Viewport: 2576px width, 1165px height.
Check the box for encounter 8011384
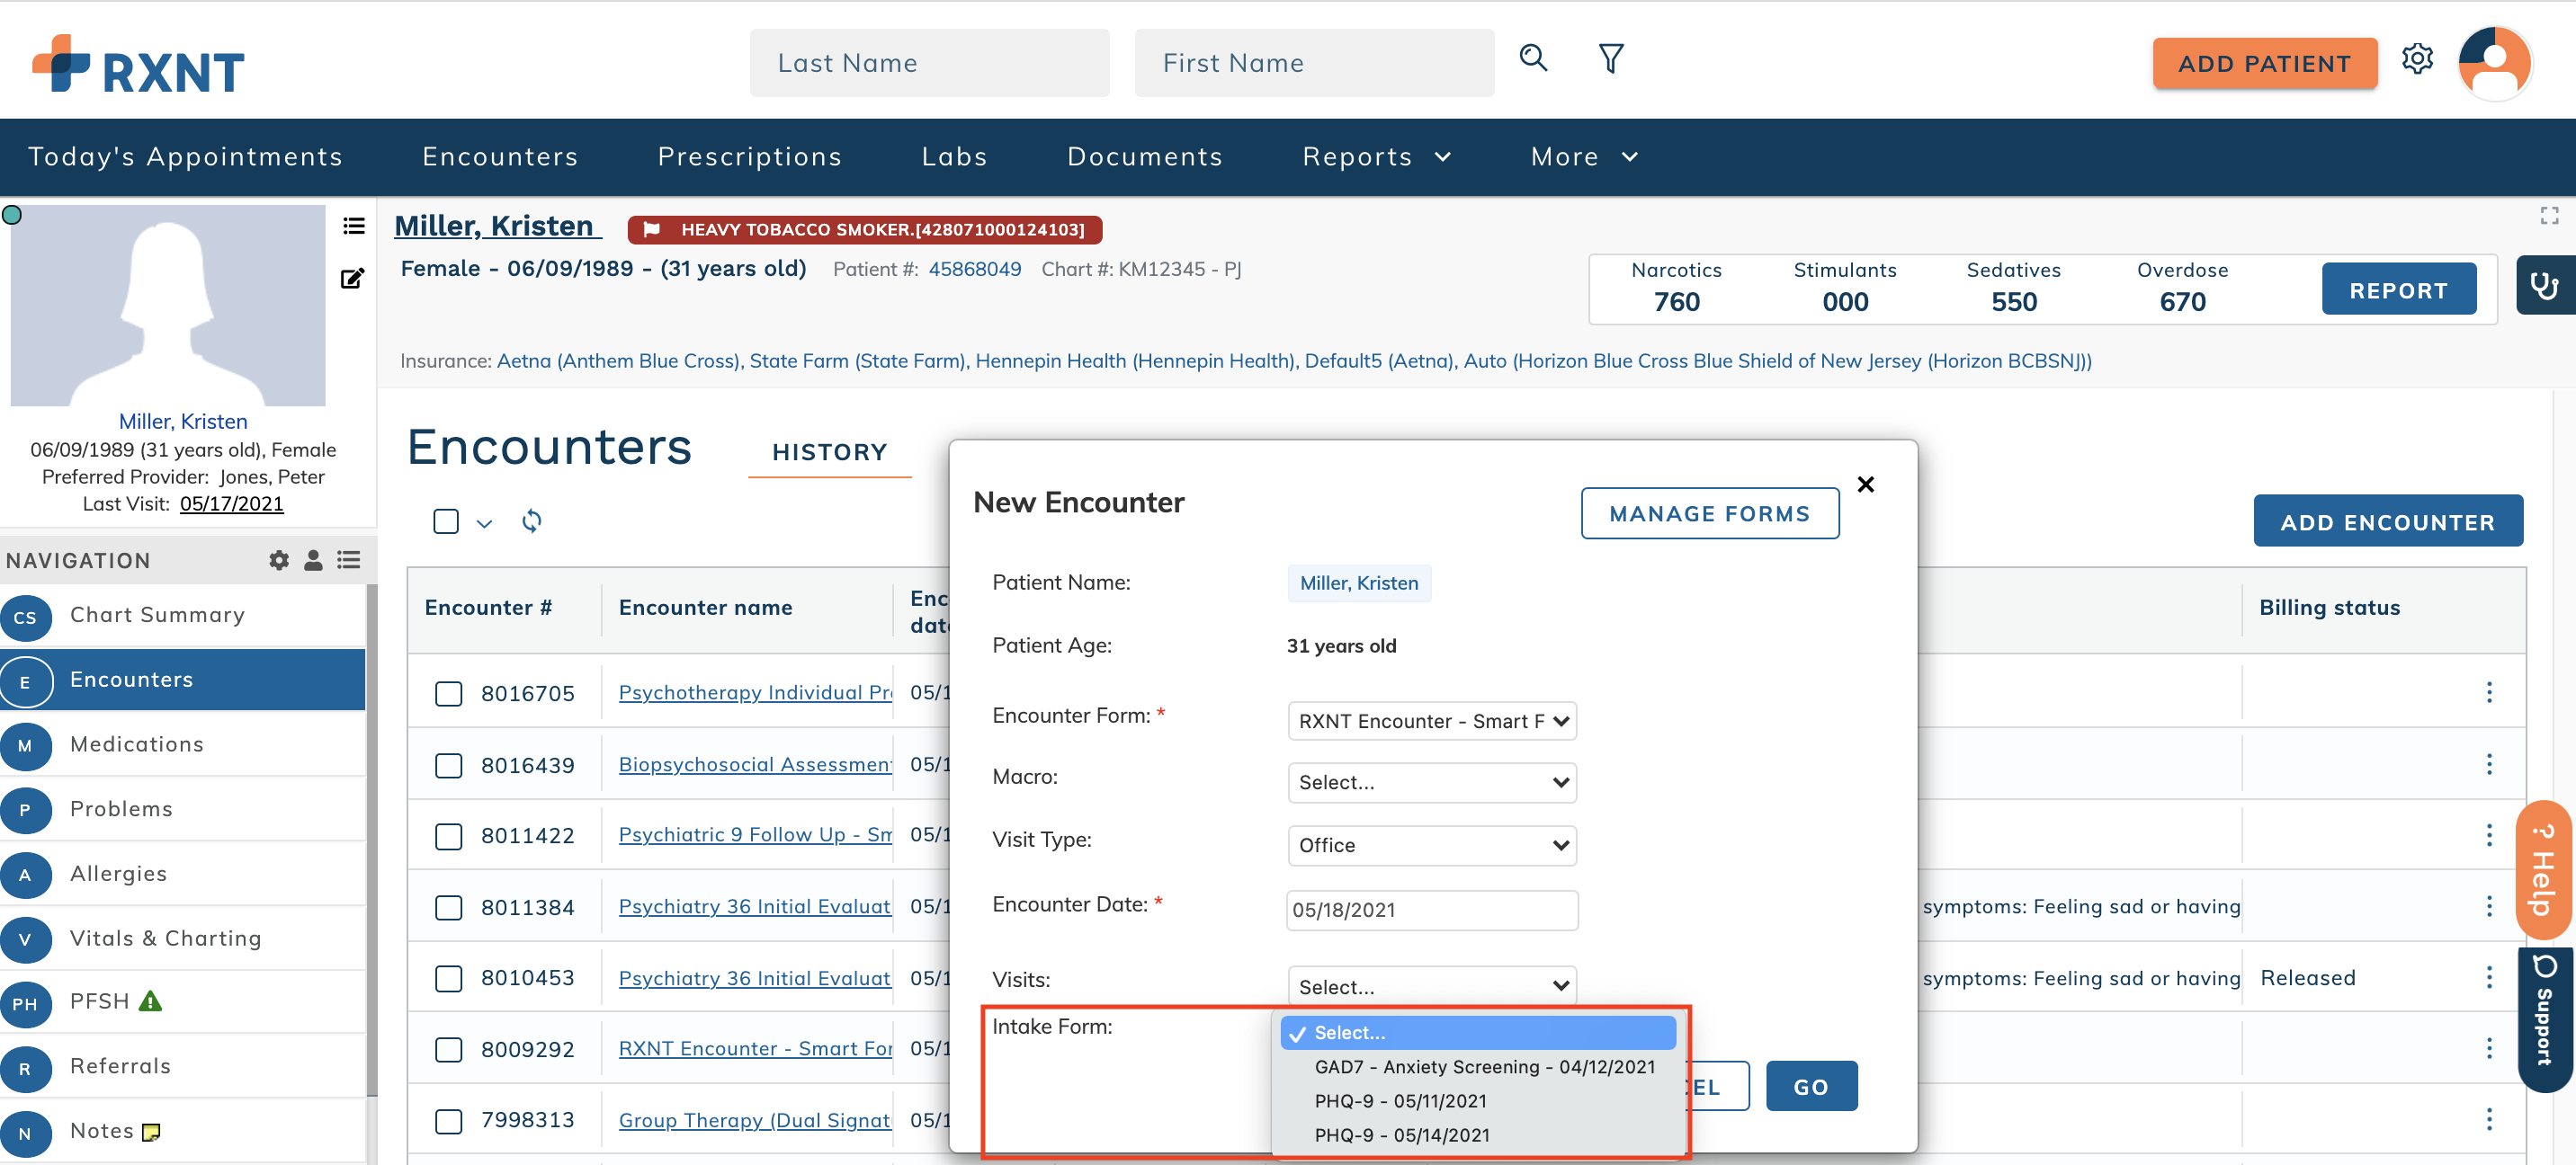click(448, 907)
